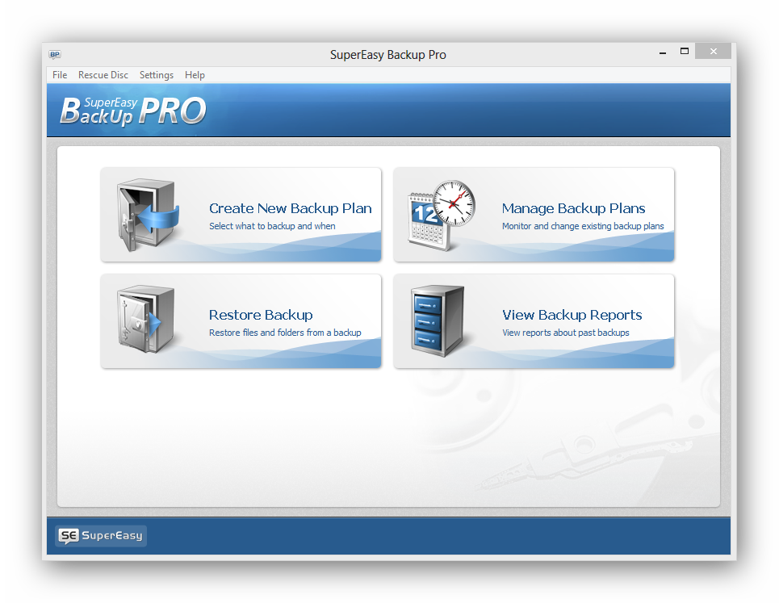Click 'Restore files and folders from a backup'
The width and height of the screenshot is (779, 603).
click(285, 333)
